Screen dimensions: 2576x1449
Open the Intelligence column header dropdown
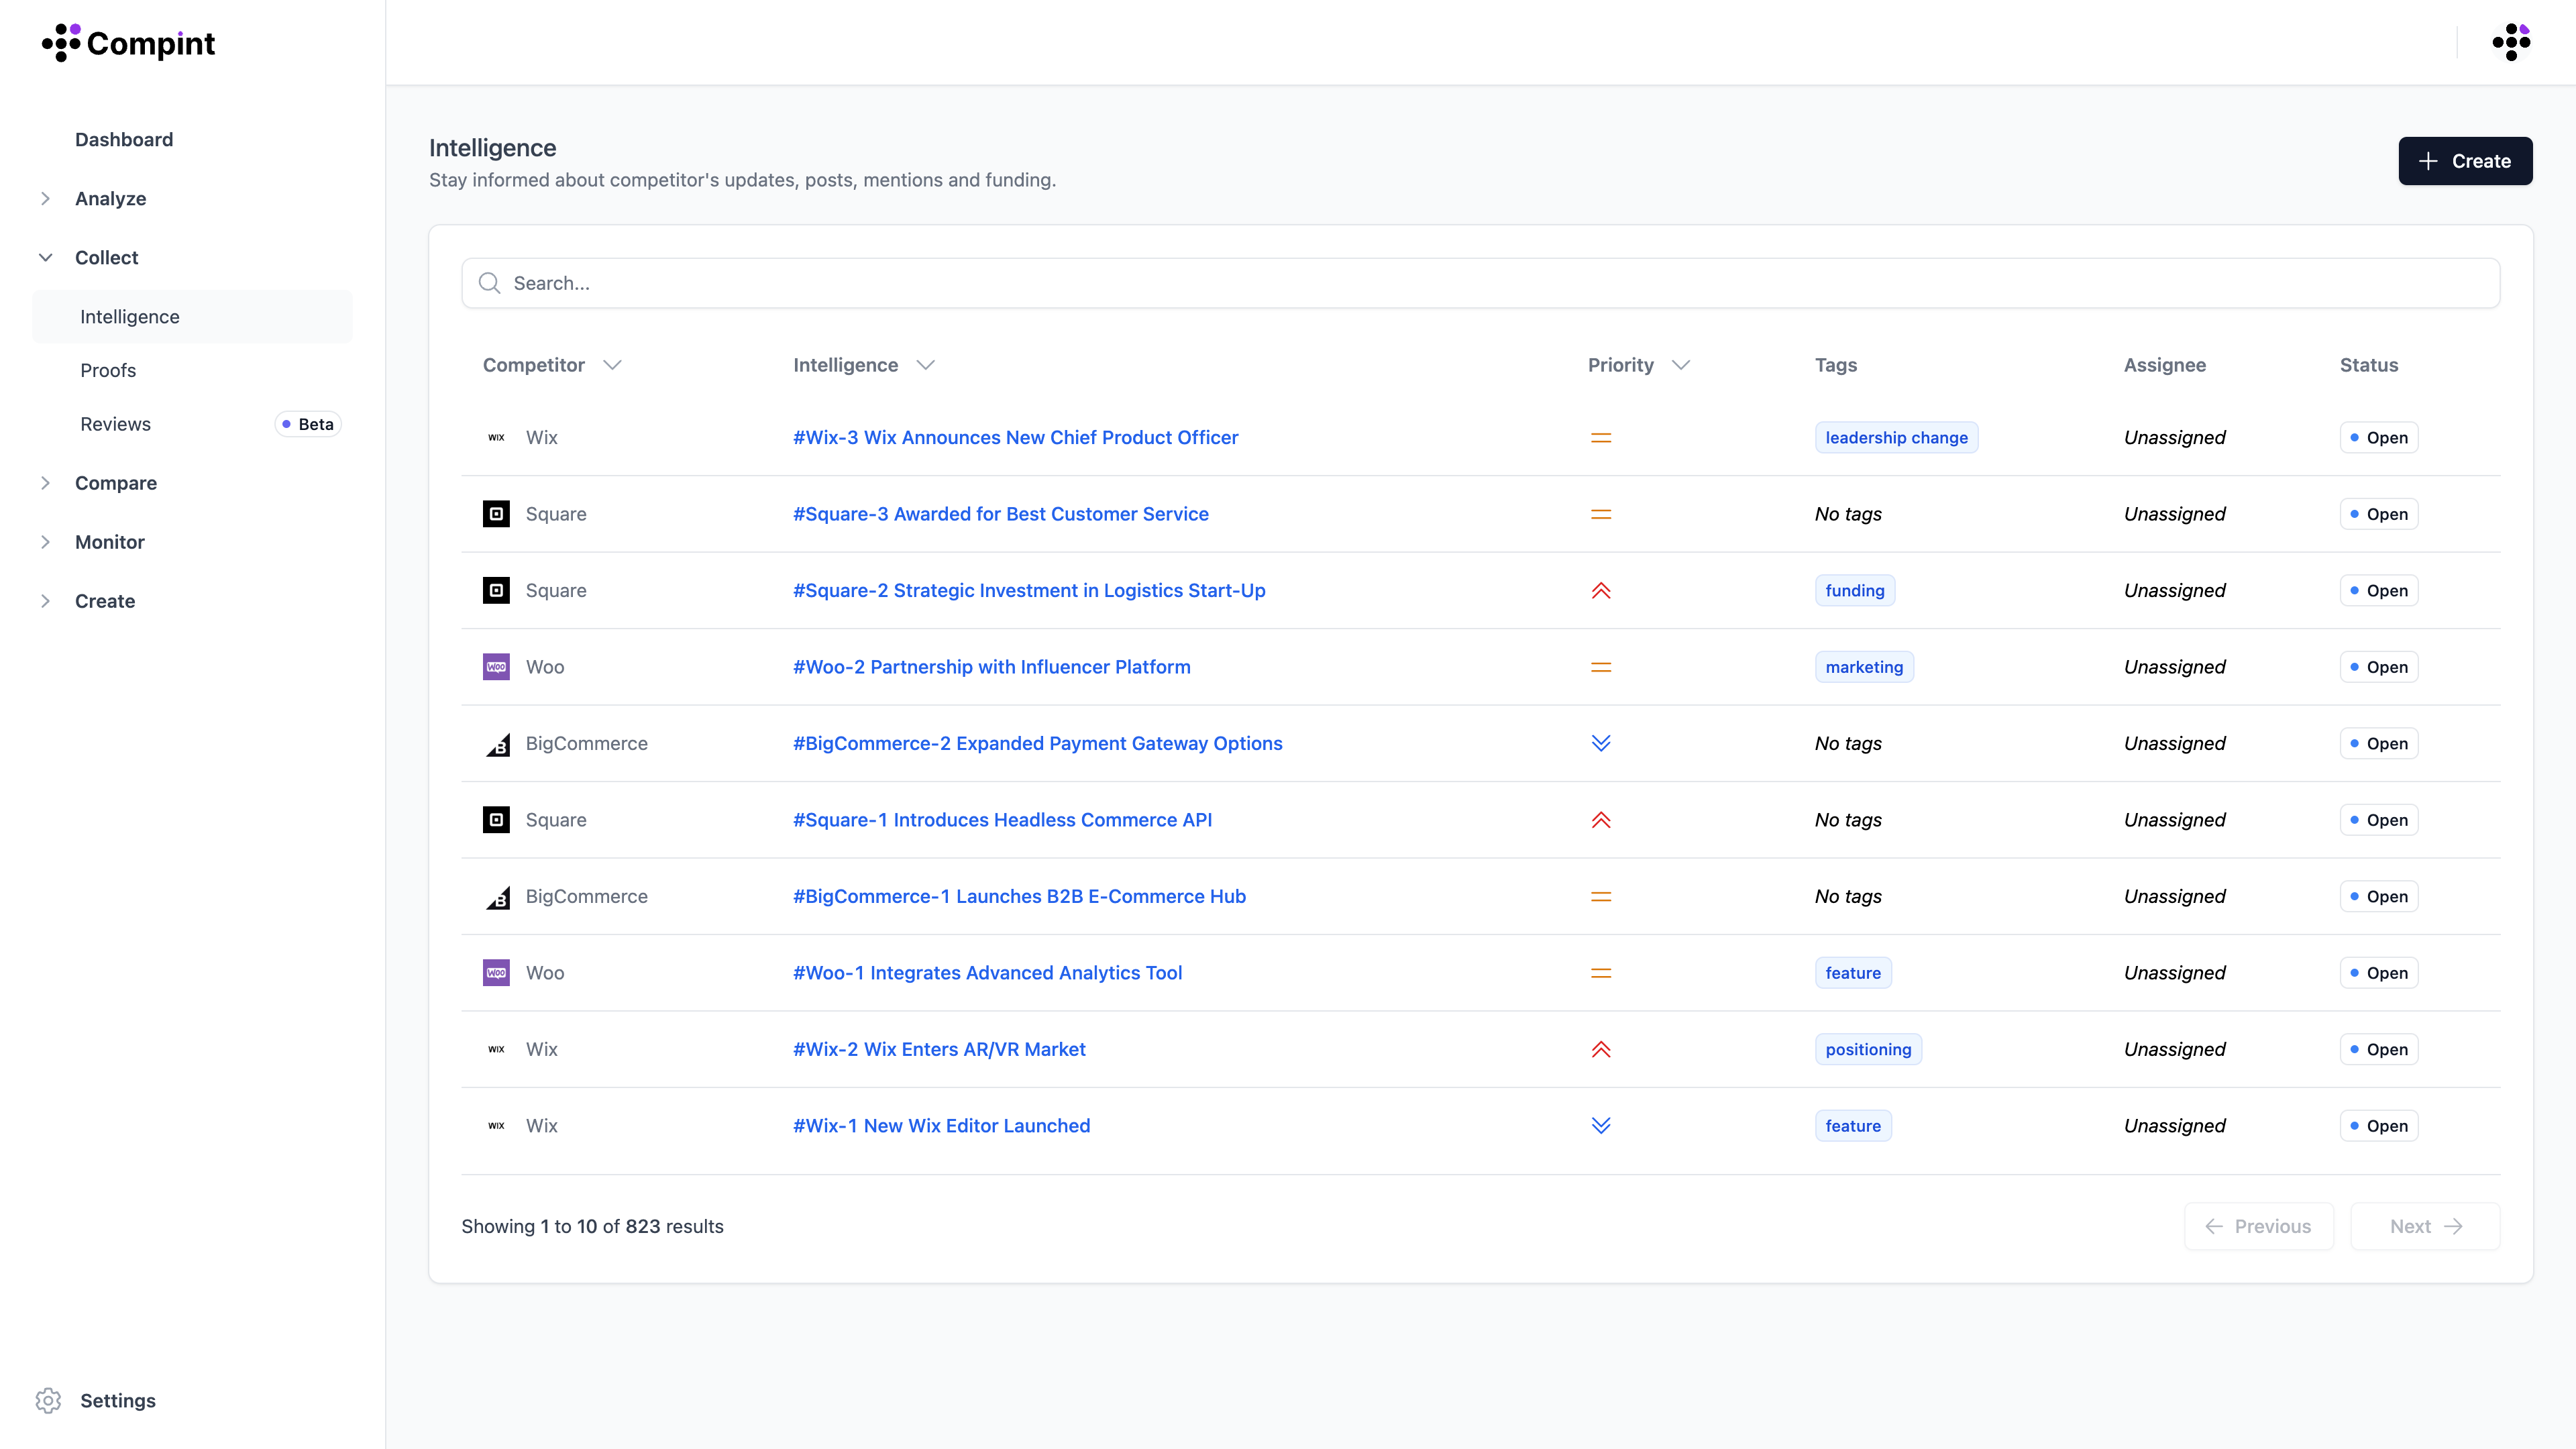925,365
